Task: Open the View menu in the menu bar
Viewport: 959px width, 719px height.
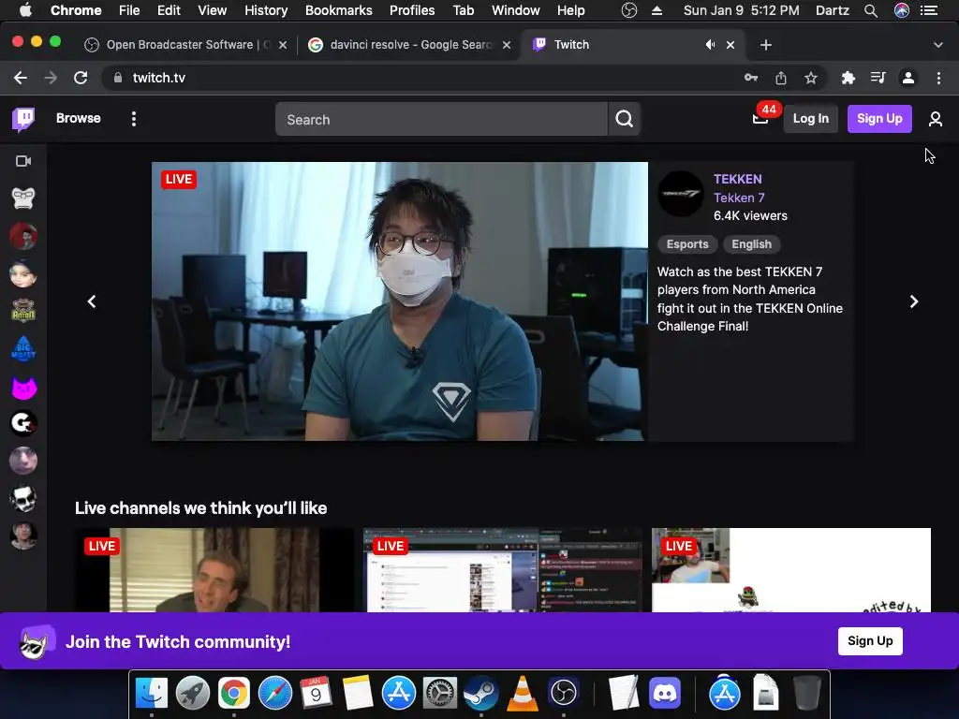Action: click(213, 10)
